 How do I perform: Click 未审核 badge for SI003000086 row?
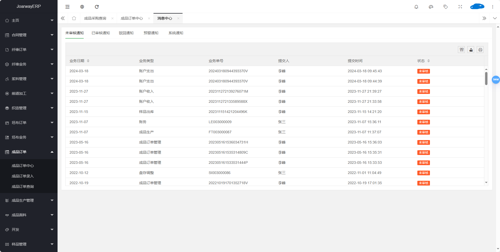point(424,173)
